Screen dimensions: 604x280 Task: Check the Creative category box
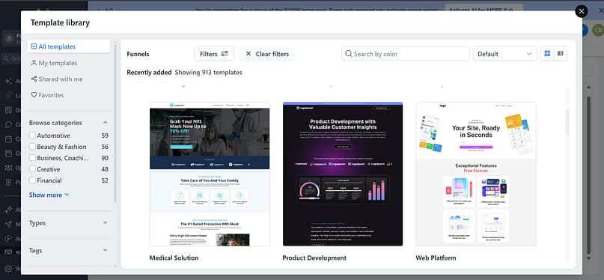[32, 169]
